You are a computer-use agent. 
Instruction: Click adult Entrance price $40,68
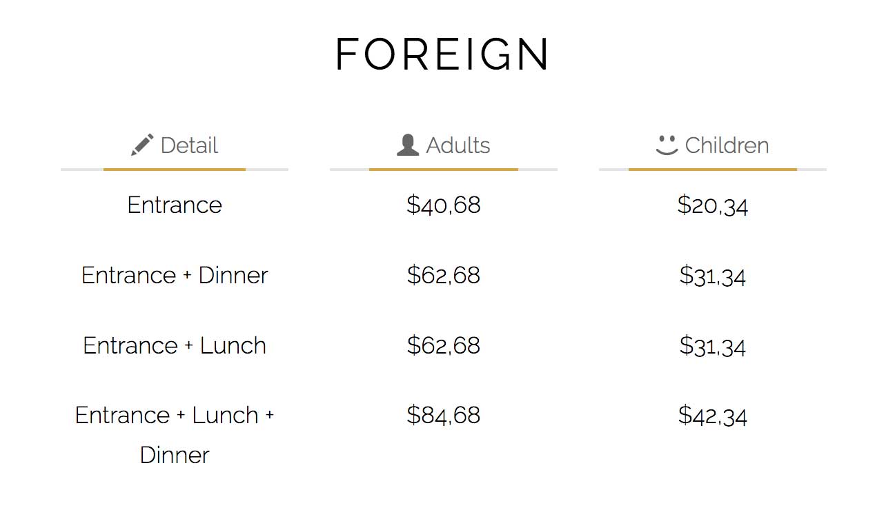coord(444,205)
